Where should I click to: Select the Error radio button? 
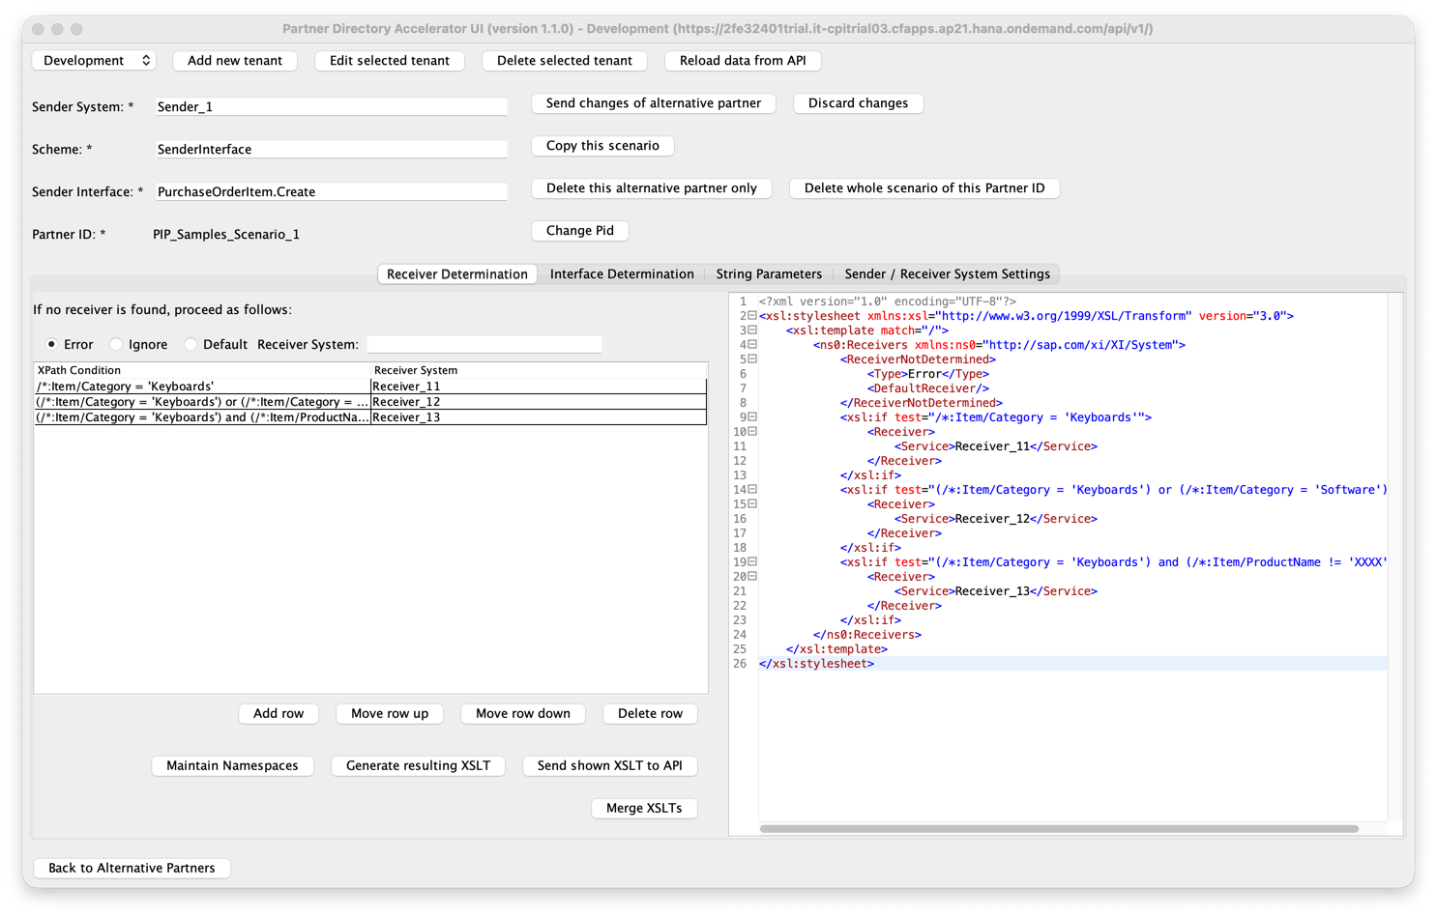pyautogui.click(x=51, y=344)
